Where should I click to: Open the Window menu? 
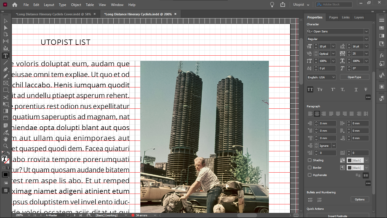[117, 5]
